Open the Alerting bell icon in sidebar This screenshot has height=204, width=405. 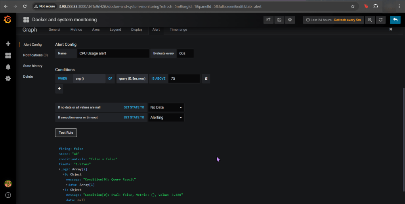click(8, 67)
